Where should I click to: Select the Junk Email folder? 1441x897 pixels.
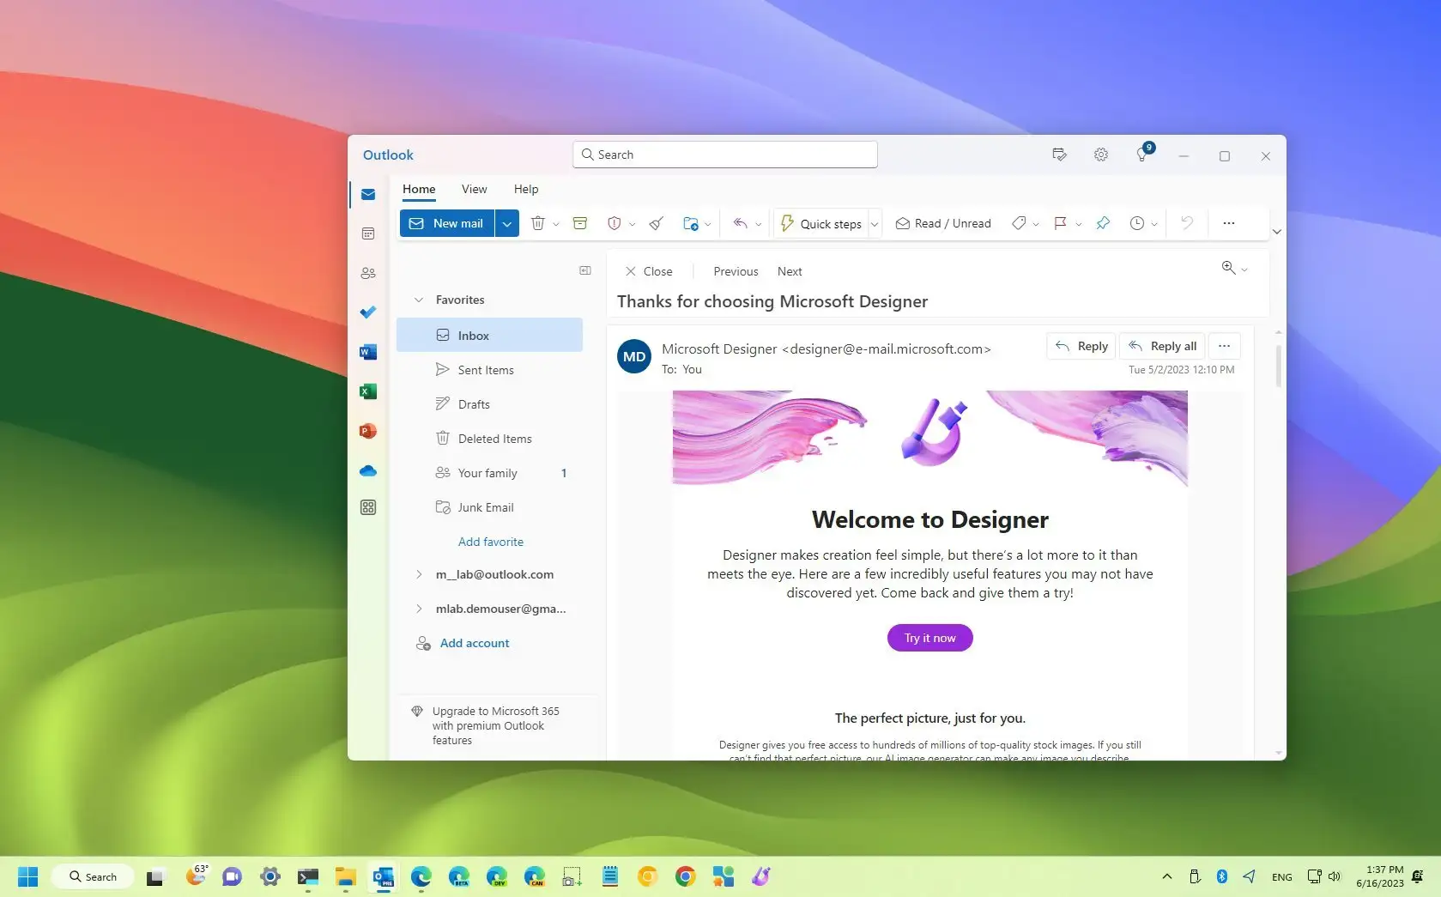click(x=489, y=507)
